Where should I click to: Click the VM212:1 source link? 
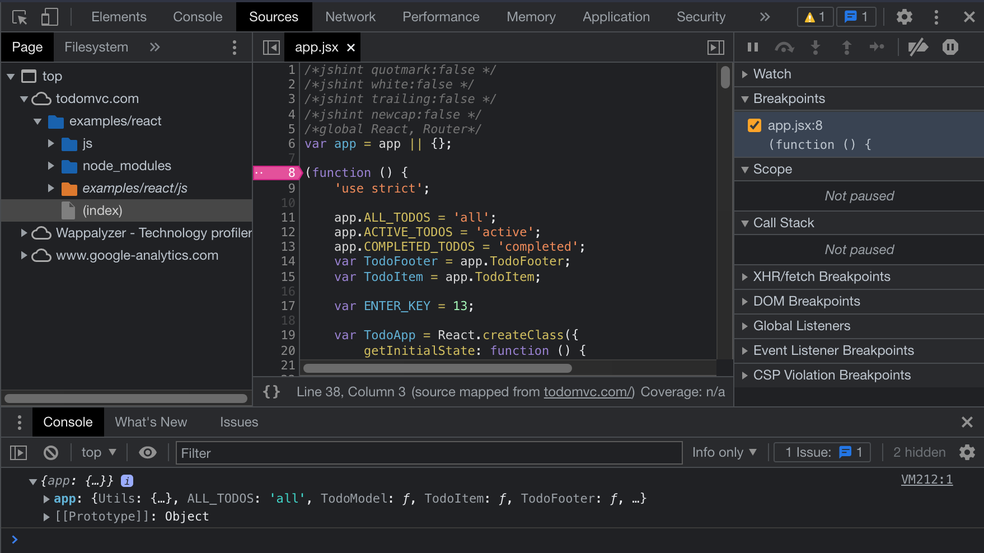pos(926,480)
